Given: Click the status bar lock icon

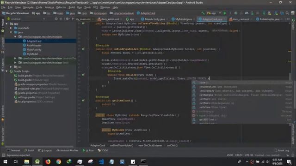Looking at the screenshot, I should [287, 155].
